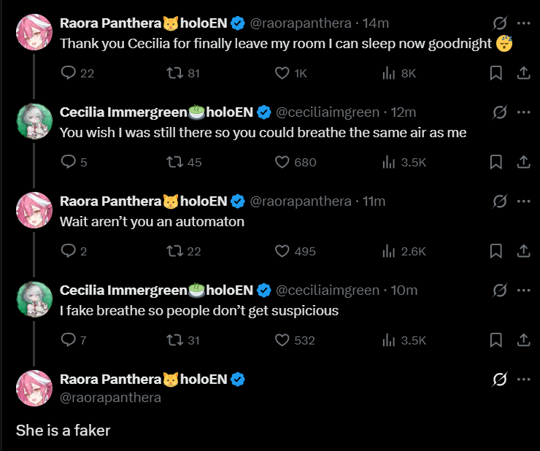Click Raora's avatar on 'She is a faker'
This screenshot has width=540, height=451.
coord(34,388)
